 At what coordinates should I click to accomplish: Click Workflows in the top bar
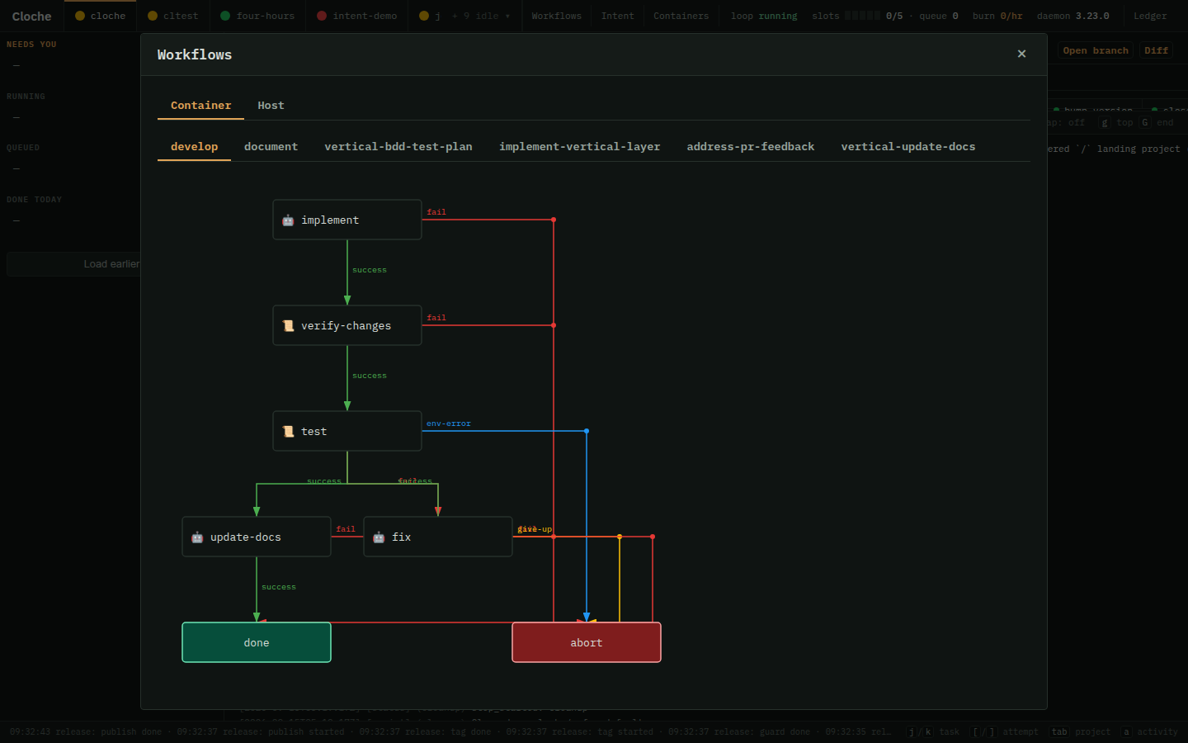[x=556, y=16]
